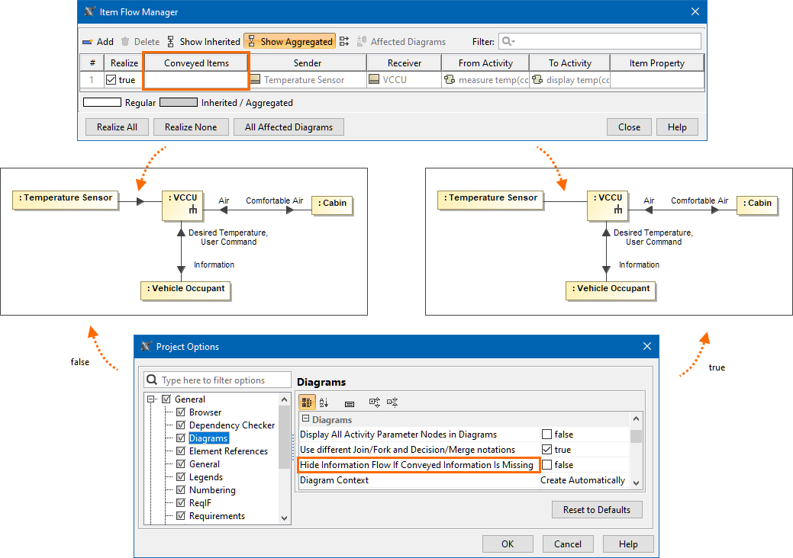Collapse the Diagrams property group
Image resolution: width=793 pixels, height=558 pixels.
(x=305, y=420)
